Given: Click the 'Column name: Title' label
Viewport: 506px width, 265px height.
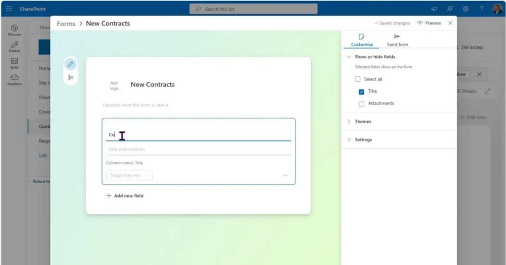Looking at the screenshot, I should [124, 163].
